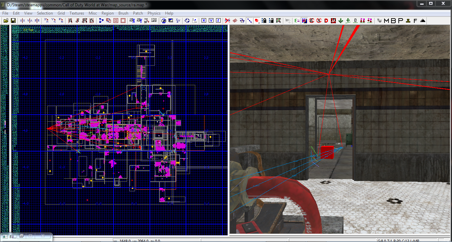The image size is (452, 242).
Task: Open the Physics menu
Action: tap(154, 13)
